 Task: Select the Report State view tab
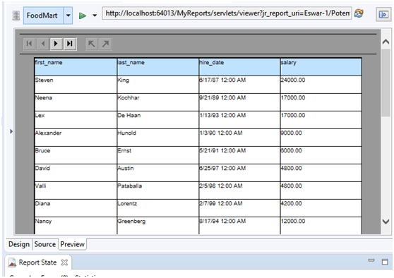[x=37, y=262]
